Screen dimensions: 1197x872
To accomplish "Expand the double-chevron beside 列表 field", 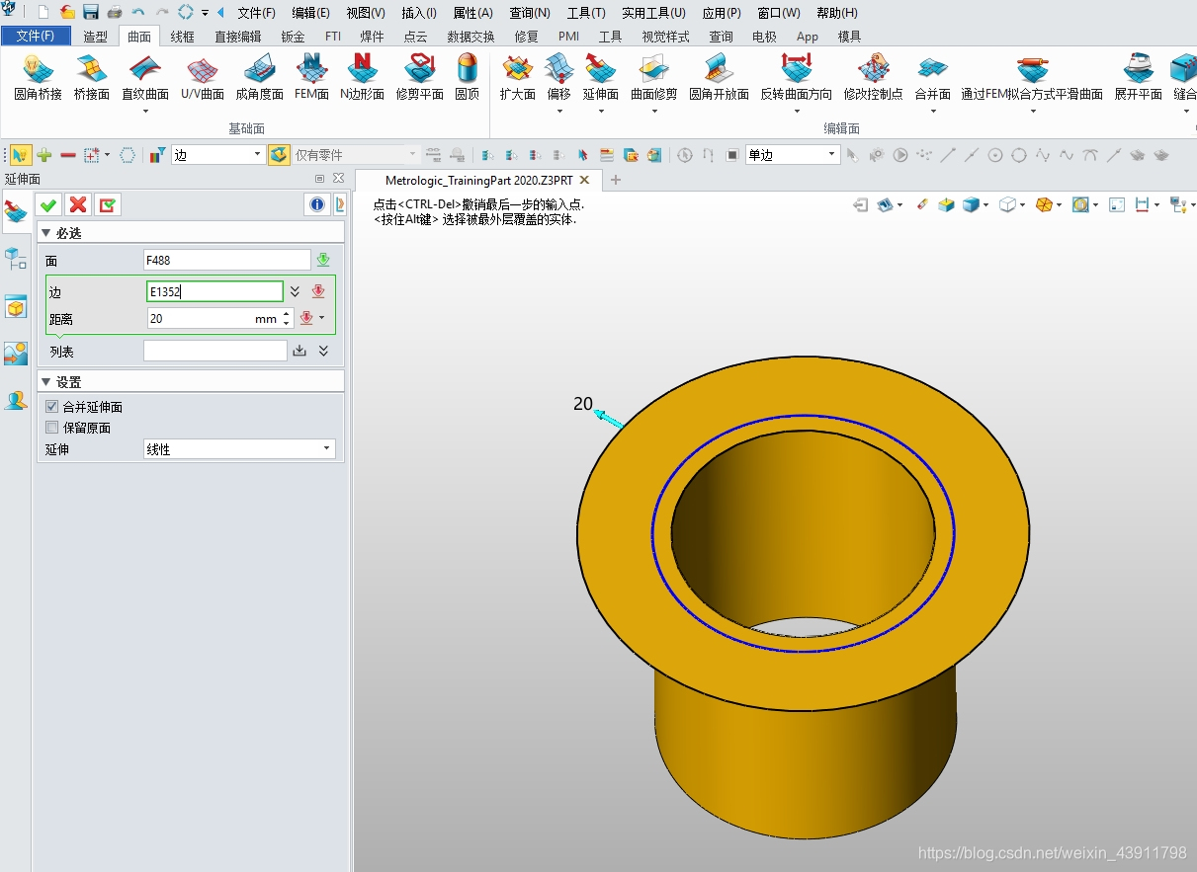I will coord(323,351).
